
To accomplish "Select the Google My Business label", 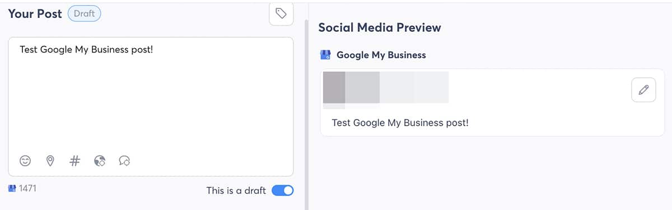I will coord(381,55).
